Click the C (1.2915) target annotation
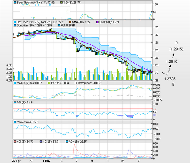This screenshot has height=163, width=190. coord(176,46)
